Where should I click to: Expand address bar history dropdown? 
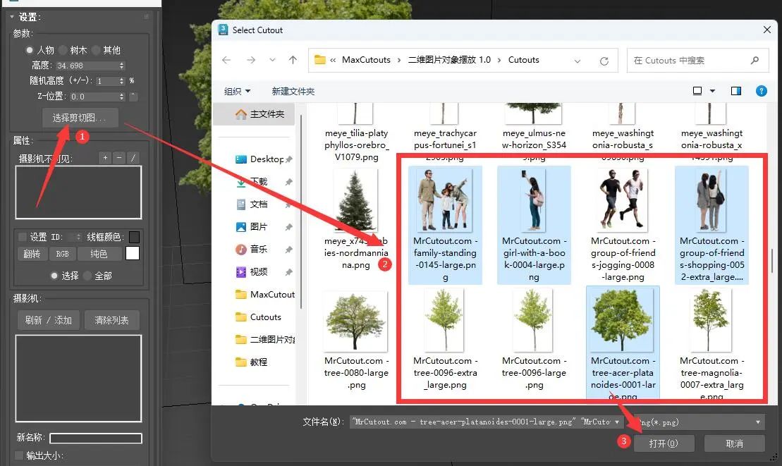[x=578, y=61]
